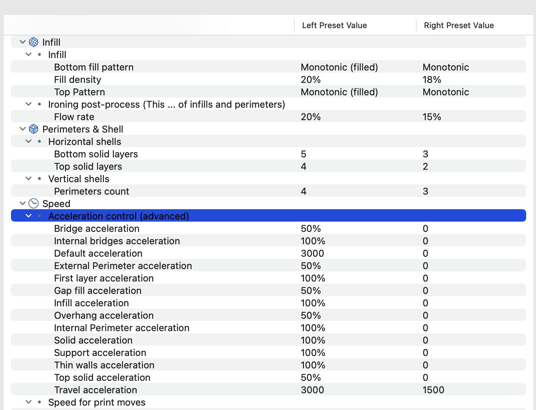Select the Perimeters count row

pyautogui.click(x=269, y=191)
